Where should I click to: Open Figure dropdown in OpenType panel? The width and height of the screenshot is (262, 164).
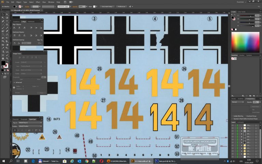30,123
